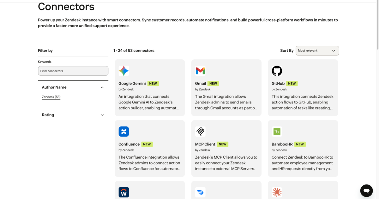Open the GitHub connector title link
This screenshot has height=199, width=379.
278,84
